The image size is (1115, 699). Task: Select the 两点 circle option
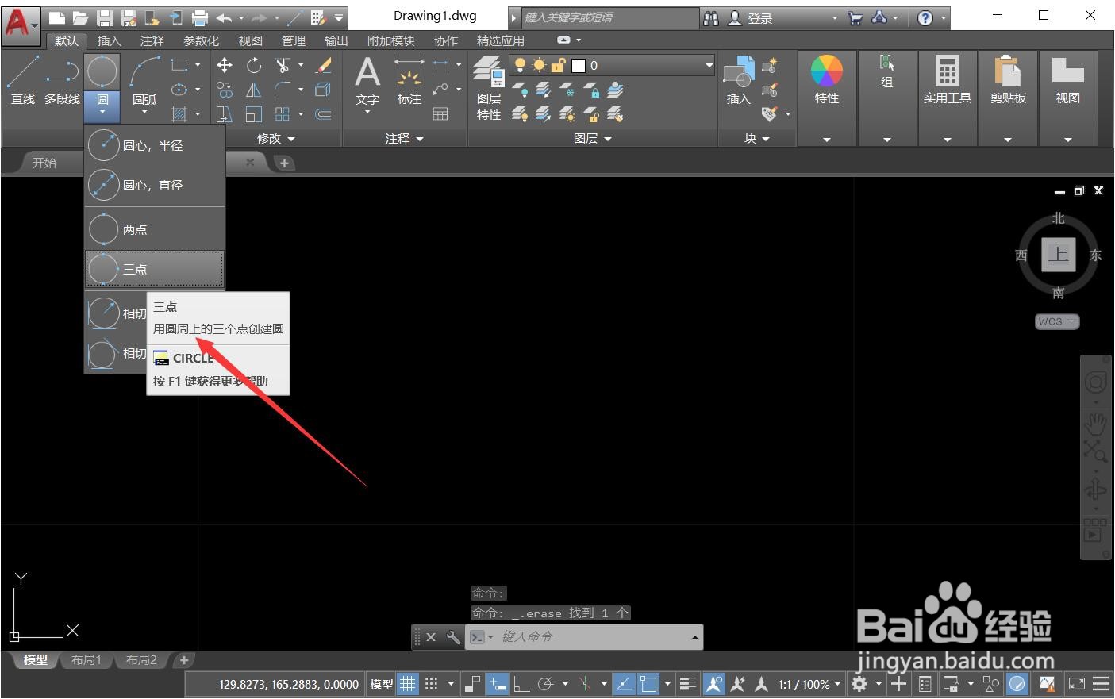pyautogui.click(x=155, y=229)
